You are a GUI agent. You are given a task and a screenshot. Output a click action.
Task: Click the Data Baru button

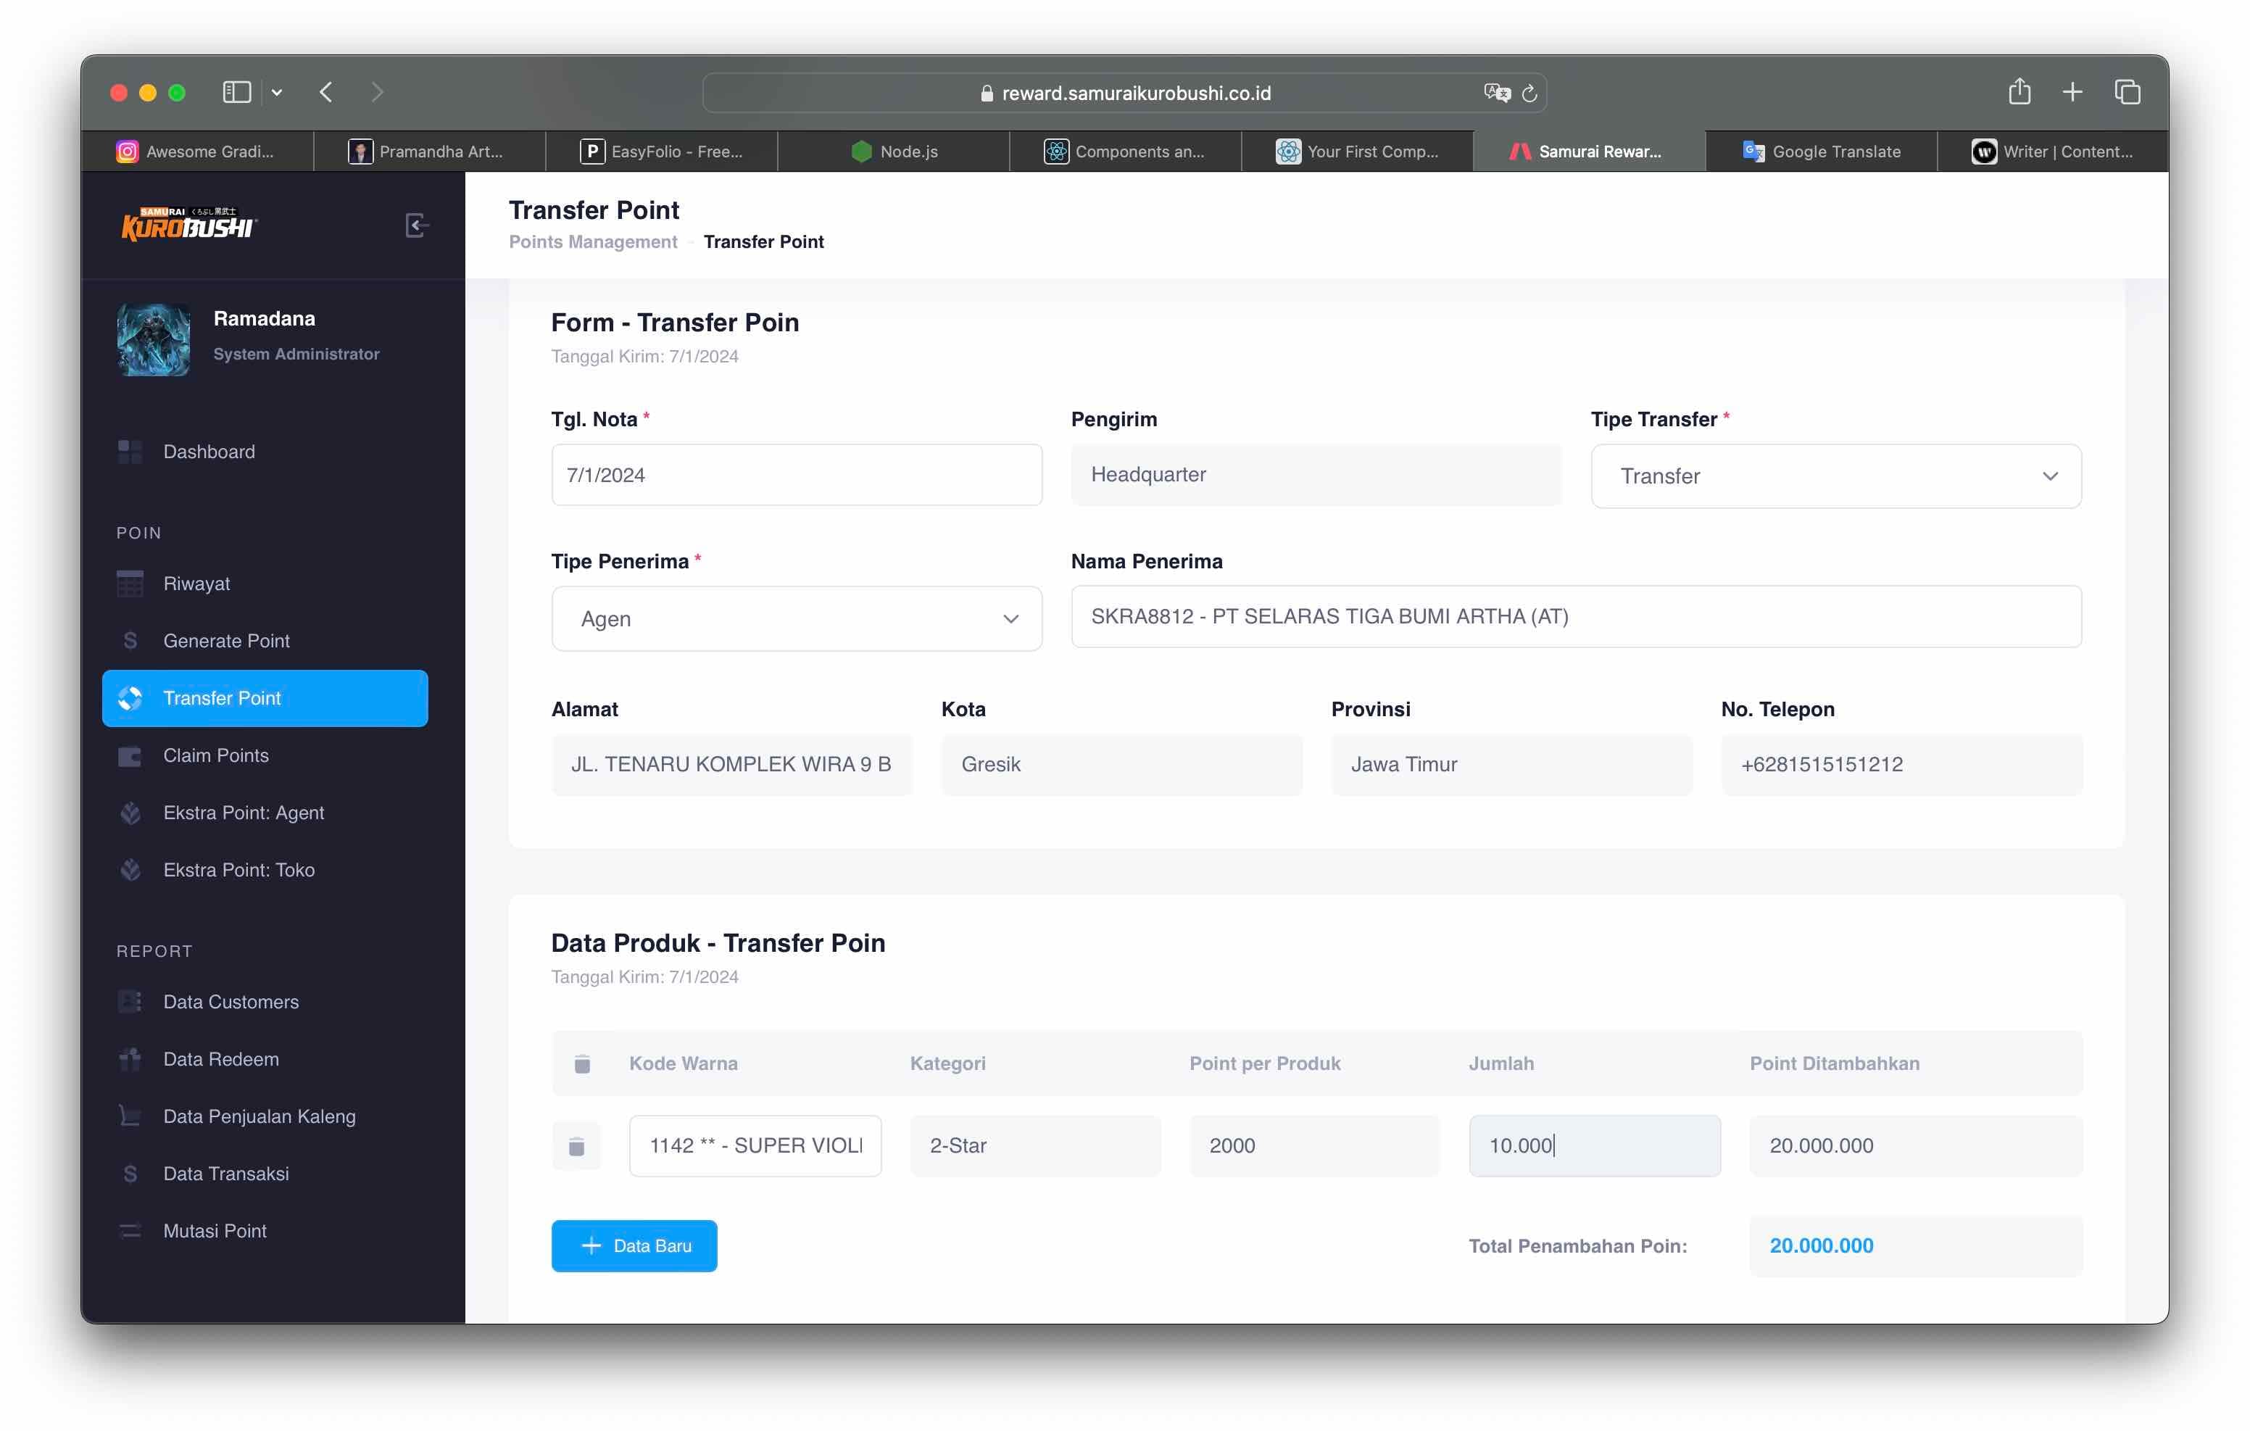(x=634, y=1245)
